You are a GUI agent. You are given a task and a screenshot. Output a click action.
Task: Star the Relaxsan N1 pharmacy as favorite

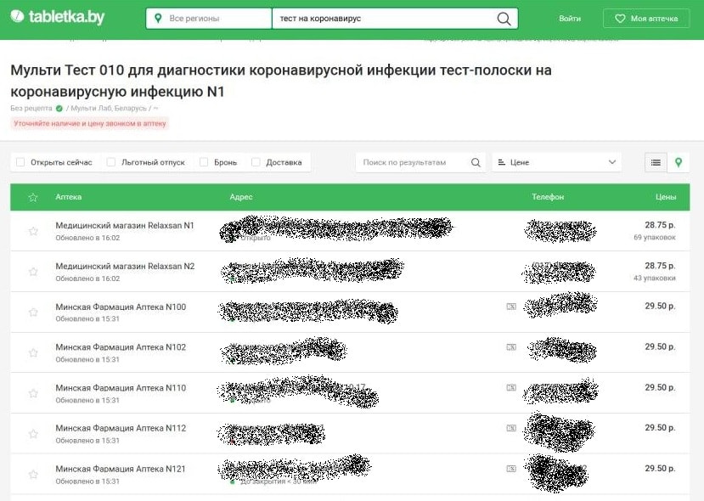33,231
